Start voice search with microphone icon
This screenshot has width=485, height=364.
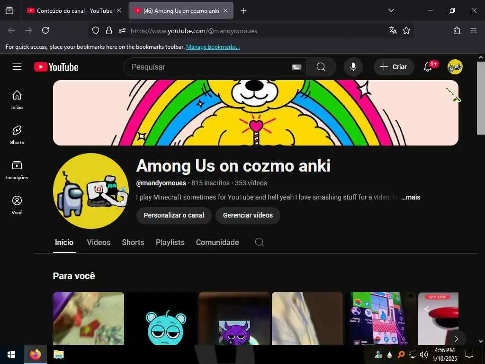353,67
